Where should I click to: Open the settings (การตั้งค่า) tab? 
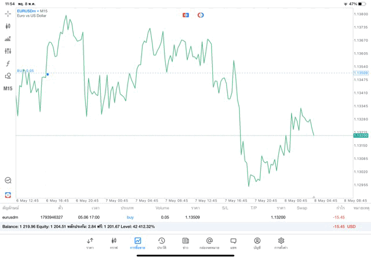(x=281, y=243)
